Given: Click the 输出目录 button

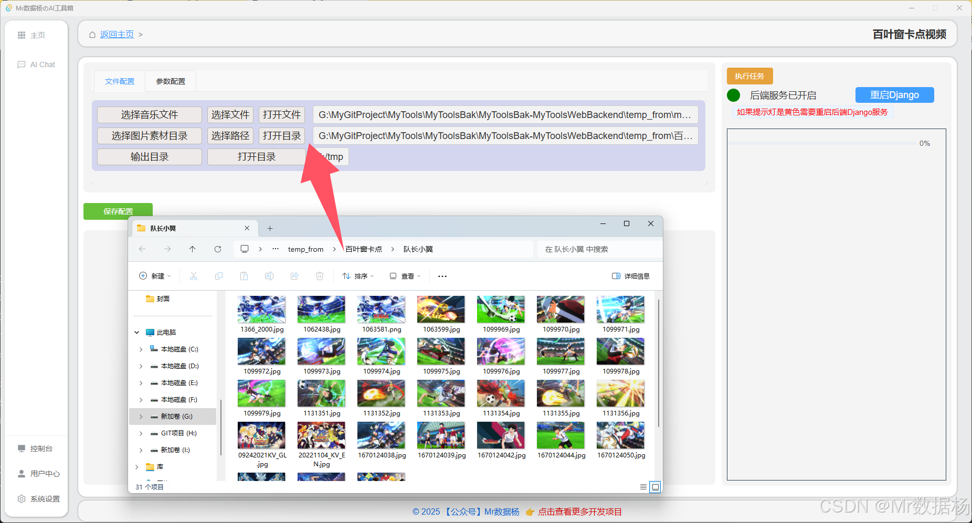Looking at the screenshot, I should pos(150,157).
